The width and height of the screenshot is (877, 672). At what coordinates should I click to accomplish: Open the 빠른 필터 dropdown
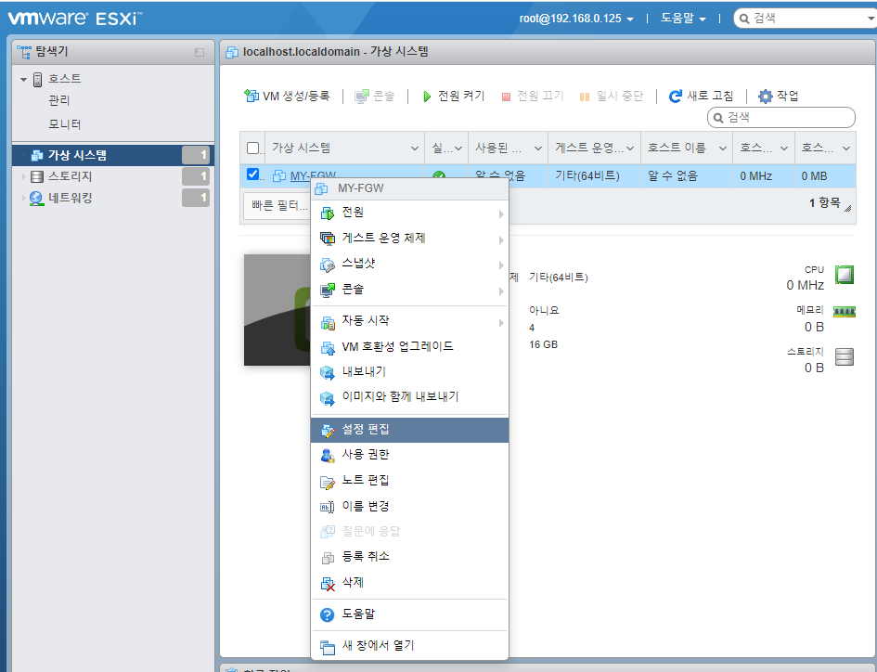click(x=277, y=205)
